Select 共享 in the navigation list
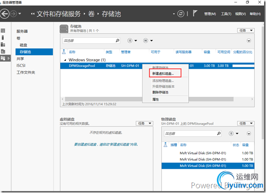Screen dimensions: 266x193 coord(20,59)
